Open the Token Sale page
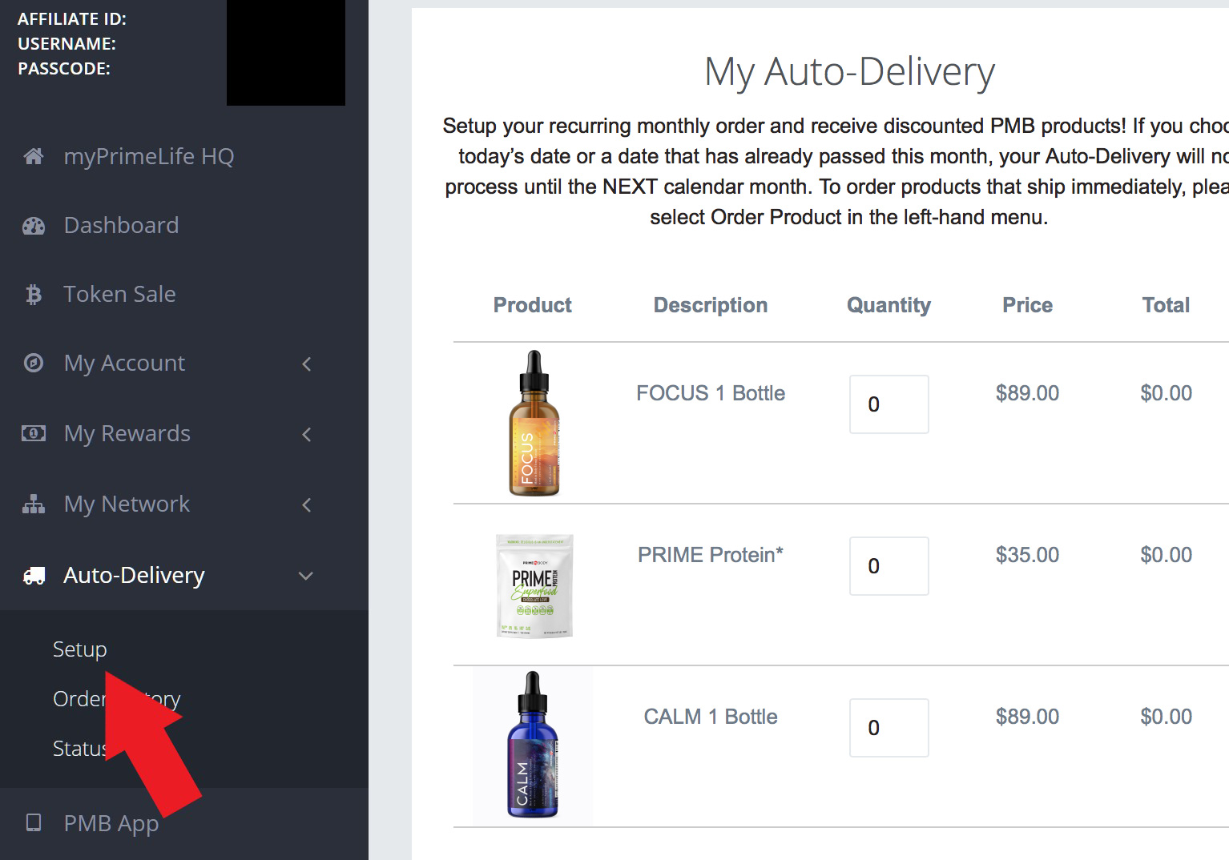Image resolution: width=1229 pixels, height=860 pixels. point(119,294)
